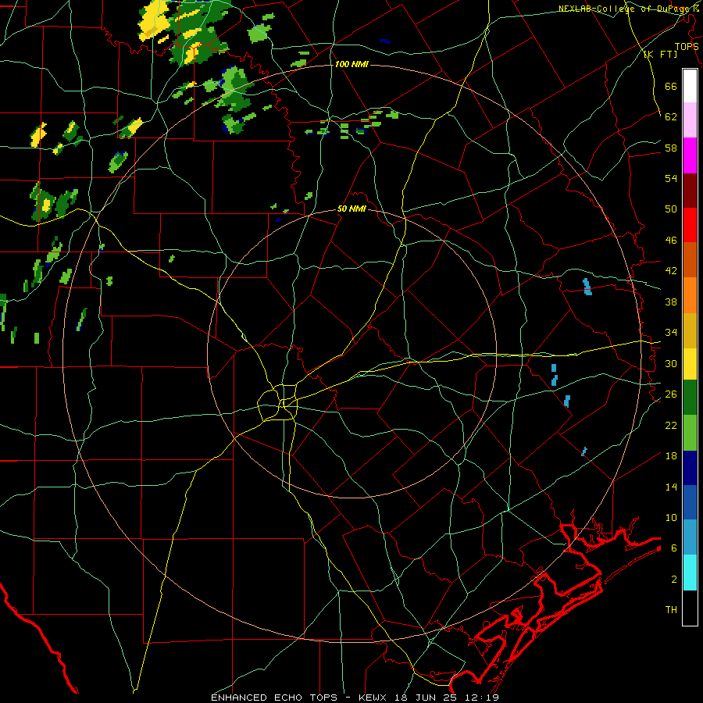Image resolution: width=703 pixels, height=703 pixels.
Task: Click the legend value "58"
Action: 671,148
